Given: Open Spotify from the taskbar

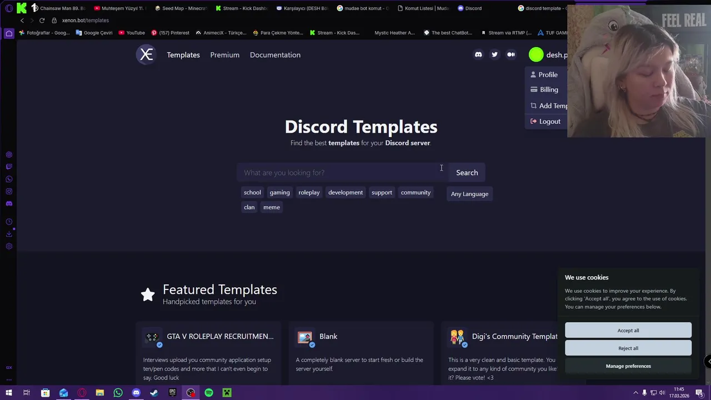Looking at the screenshot, I should [x=209, y=393].
